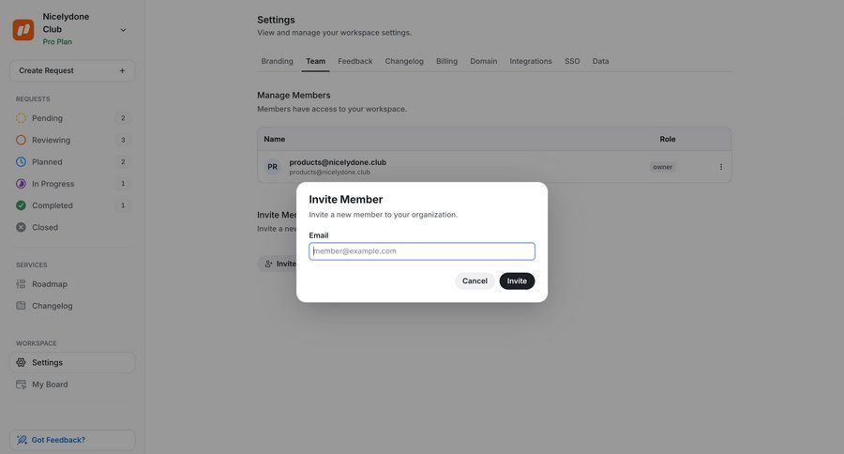The height and width of the screenshot is (454, 844).
Task: Switch to the Integrations tab
Action: click(x=531, y=61)
